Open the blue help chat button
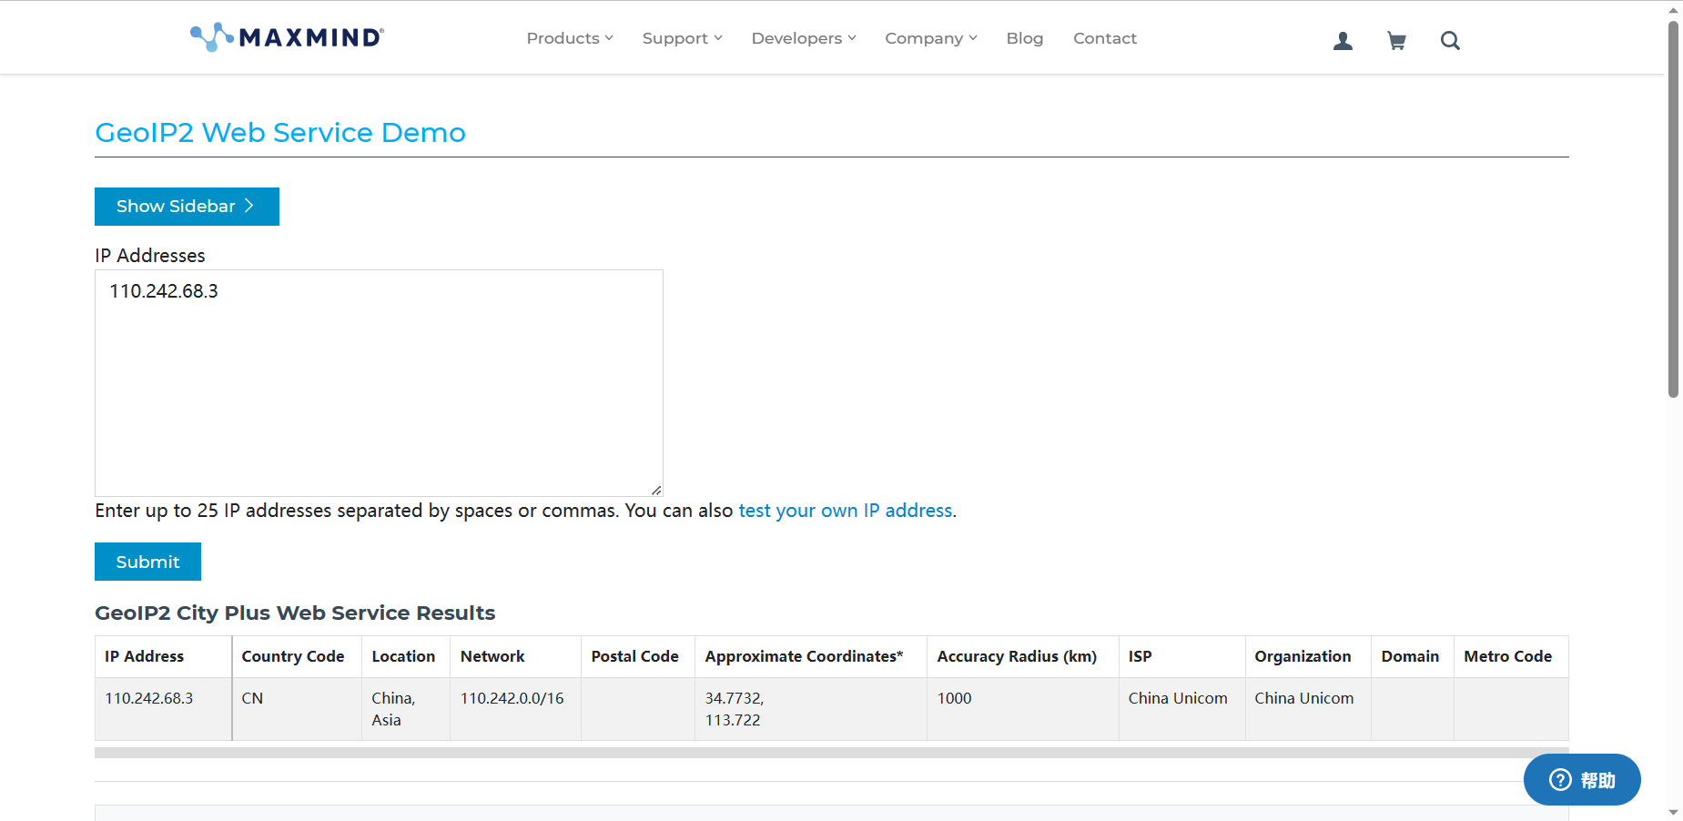 tap(1582, 779)
